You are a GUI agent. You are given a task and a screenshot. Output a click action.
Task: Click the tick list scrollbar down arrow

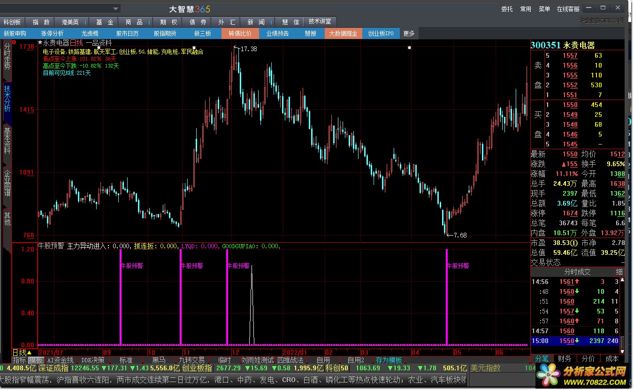coord(622,351)
